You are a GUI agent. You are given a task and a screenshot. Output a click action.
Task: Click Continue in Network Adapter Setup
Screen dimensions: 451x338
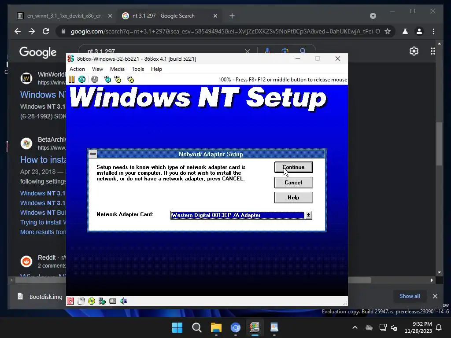[x=293, y=167]
